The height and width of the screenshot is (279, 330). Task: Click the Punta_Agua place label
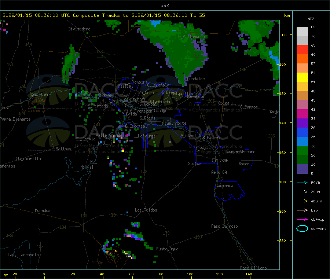167,249
